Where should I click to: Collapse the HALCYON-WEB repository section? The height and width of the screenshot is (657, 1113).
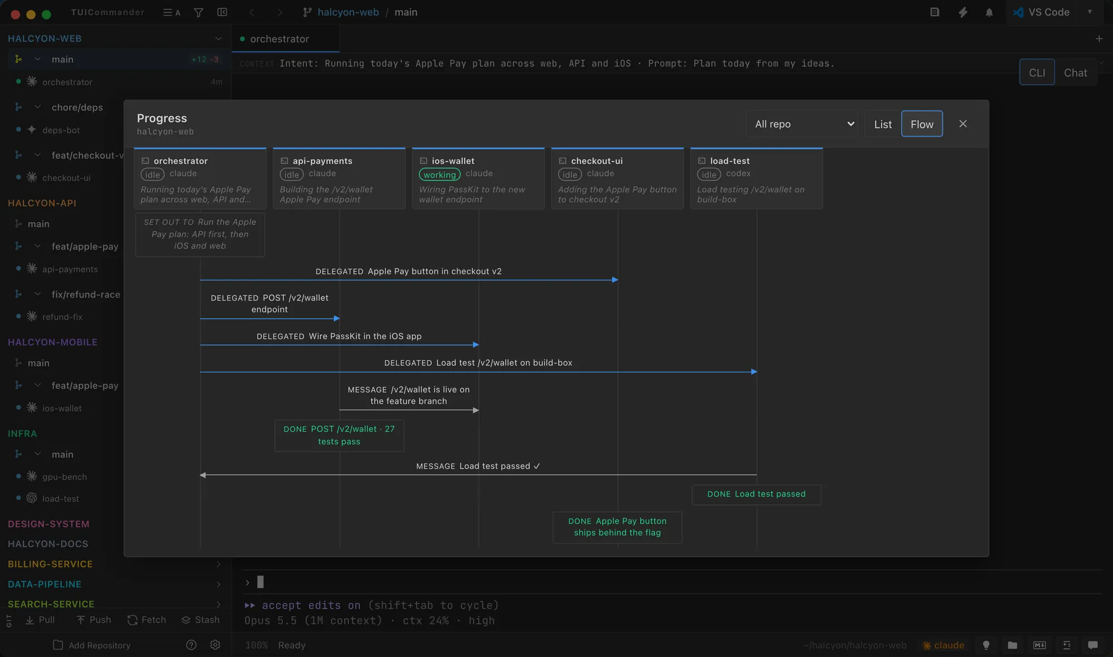(218, 38)
